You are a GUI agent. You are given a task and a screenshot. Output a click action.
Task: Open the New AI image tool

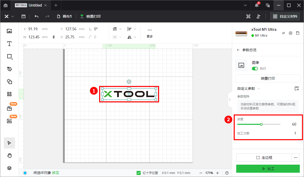click(9, 121)
